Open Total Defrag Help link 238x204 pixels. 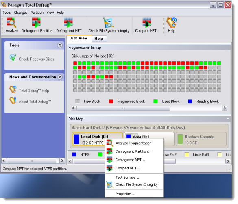(34, 91)
